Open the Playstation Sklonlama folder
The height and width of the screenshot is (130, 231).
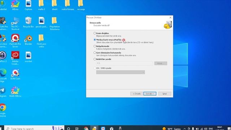(x=55, y=23)
